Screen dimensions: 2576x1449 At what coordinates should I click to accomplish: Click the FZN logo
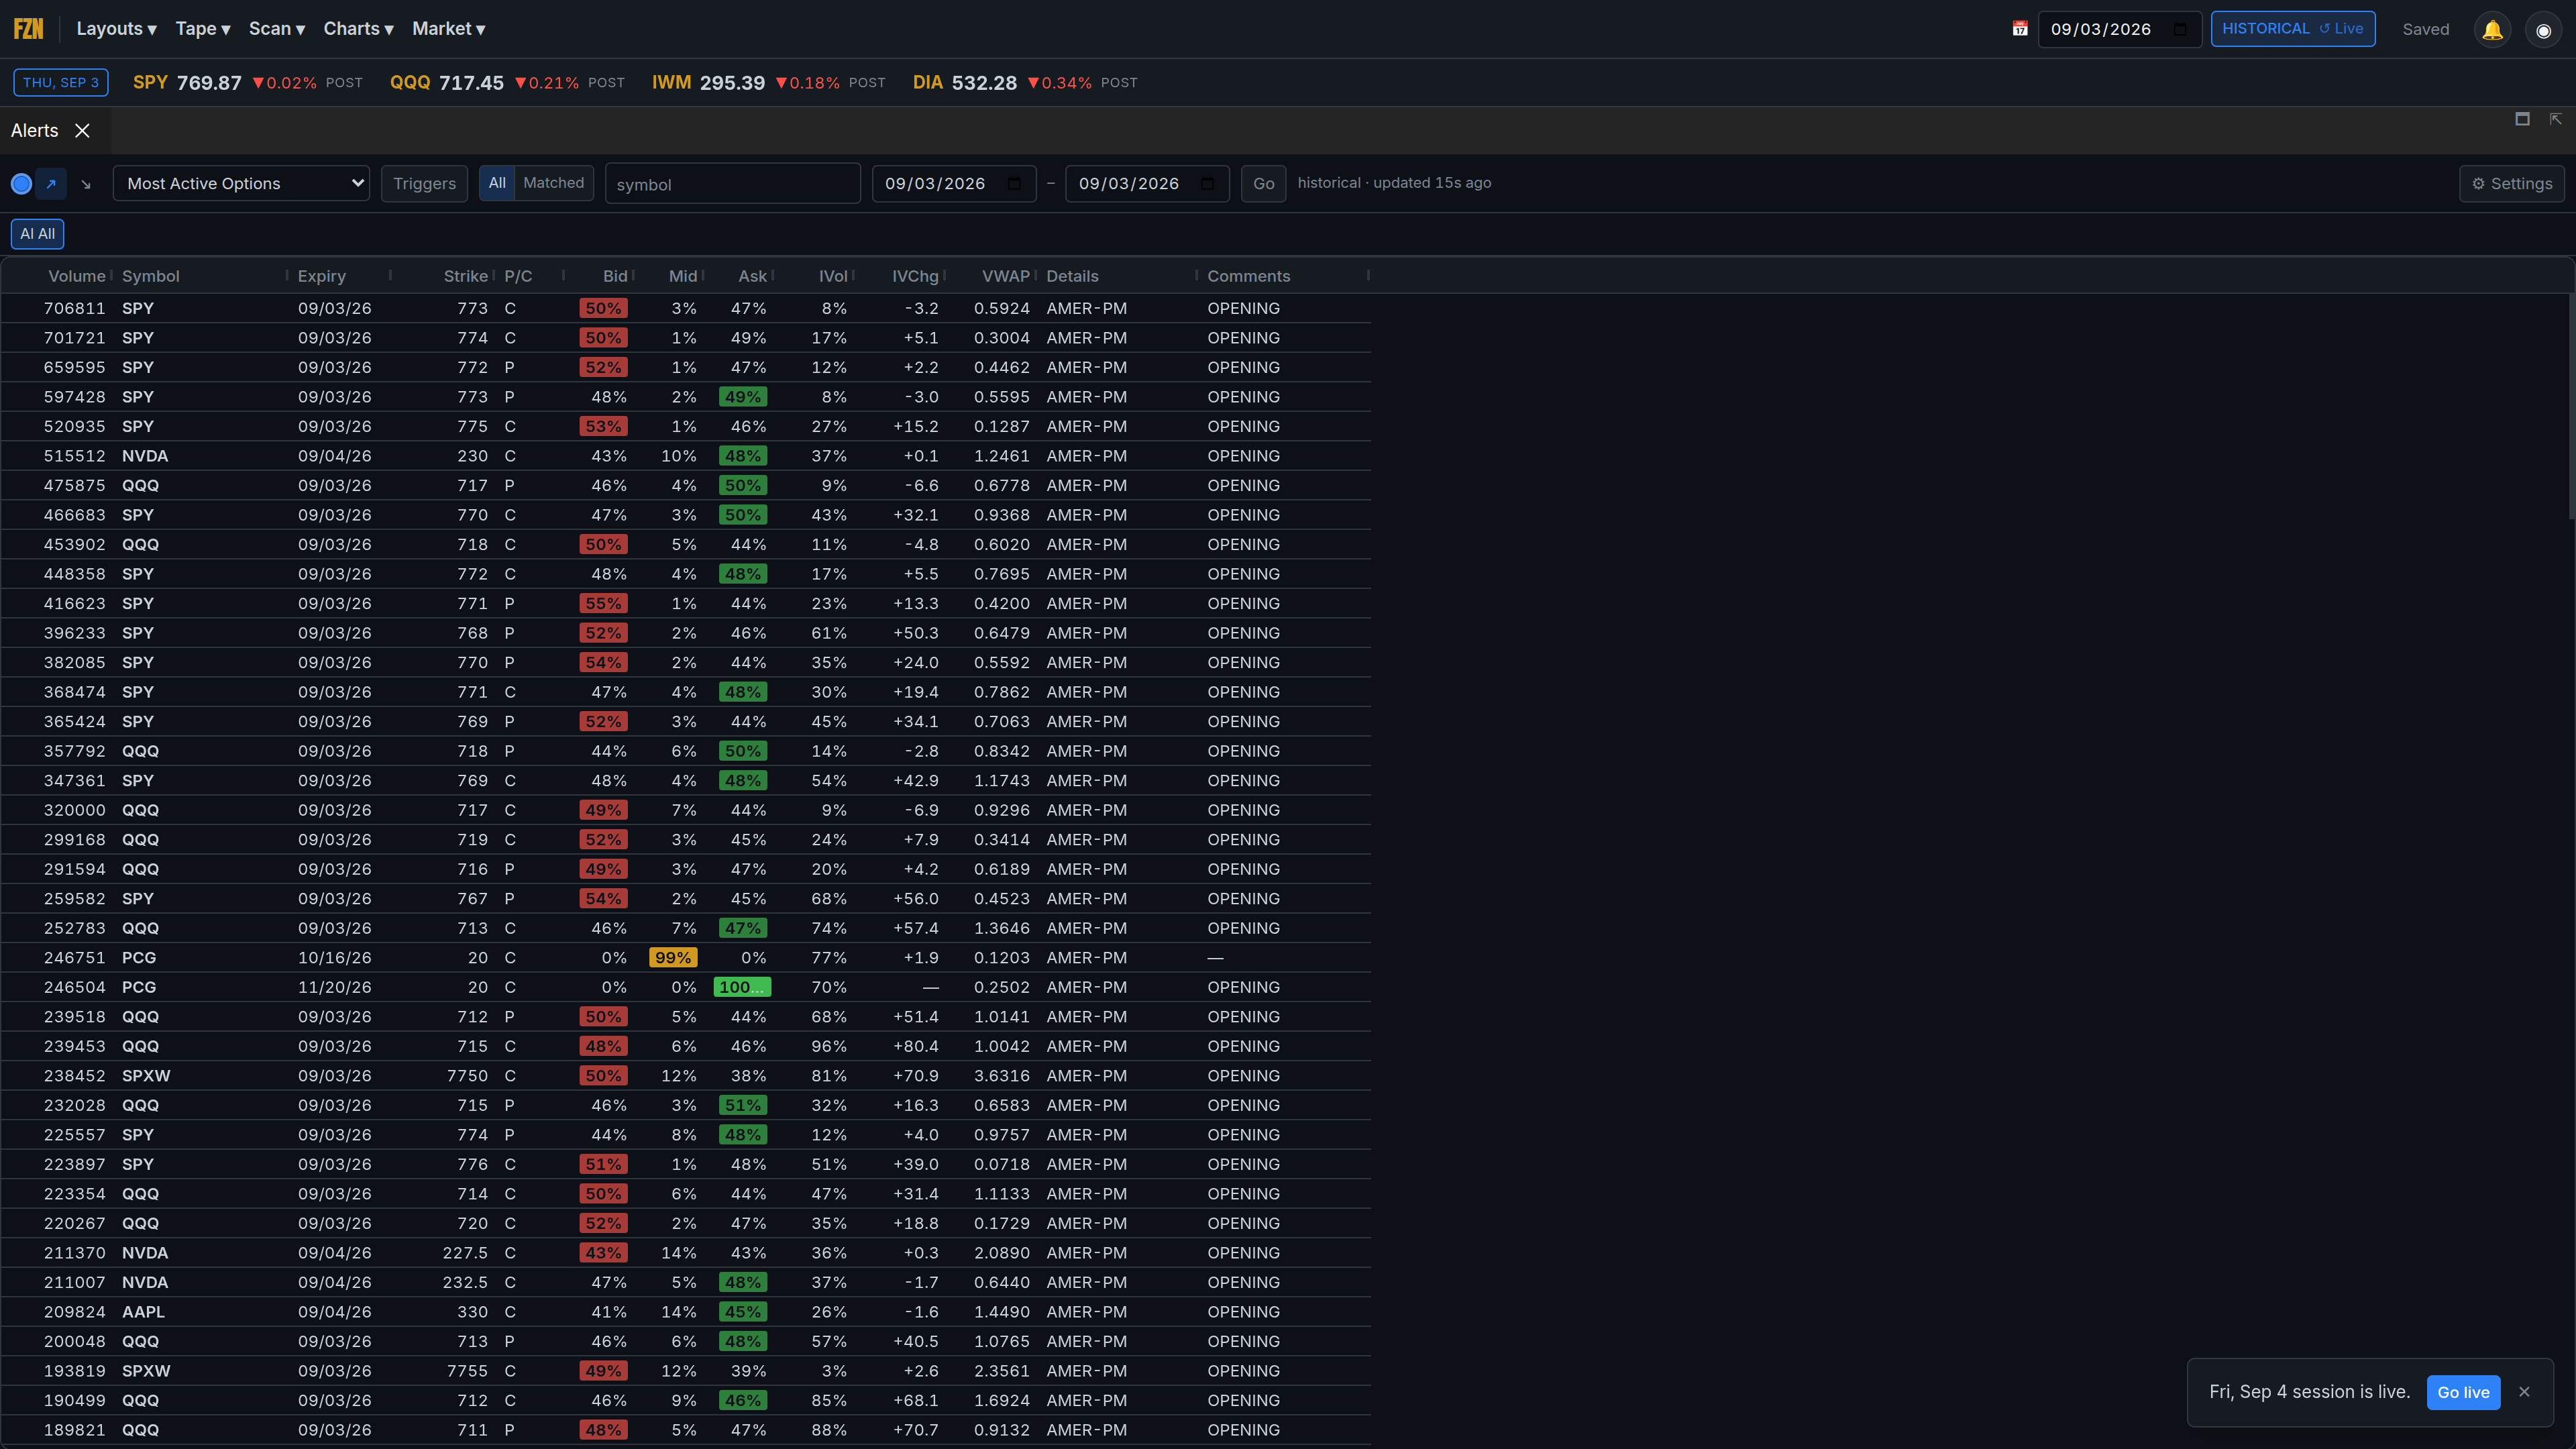[28, 29]
